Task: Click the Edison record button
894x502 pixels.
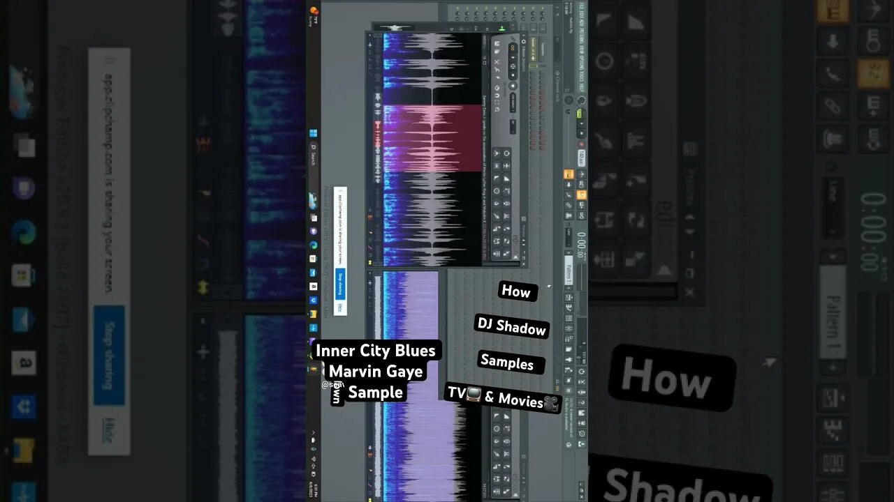Action: pos(513,86)
